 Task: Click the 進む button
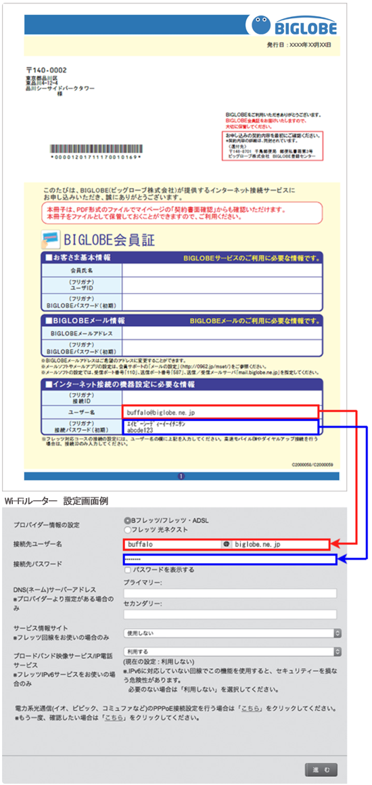[321, 769]
